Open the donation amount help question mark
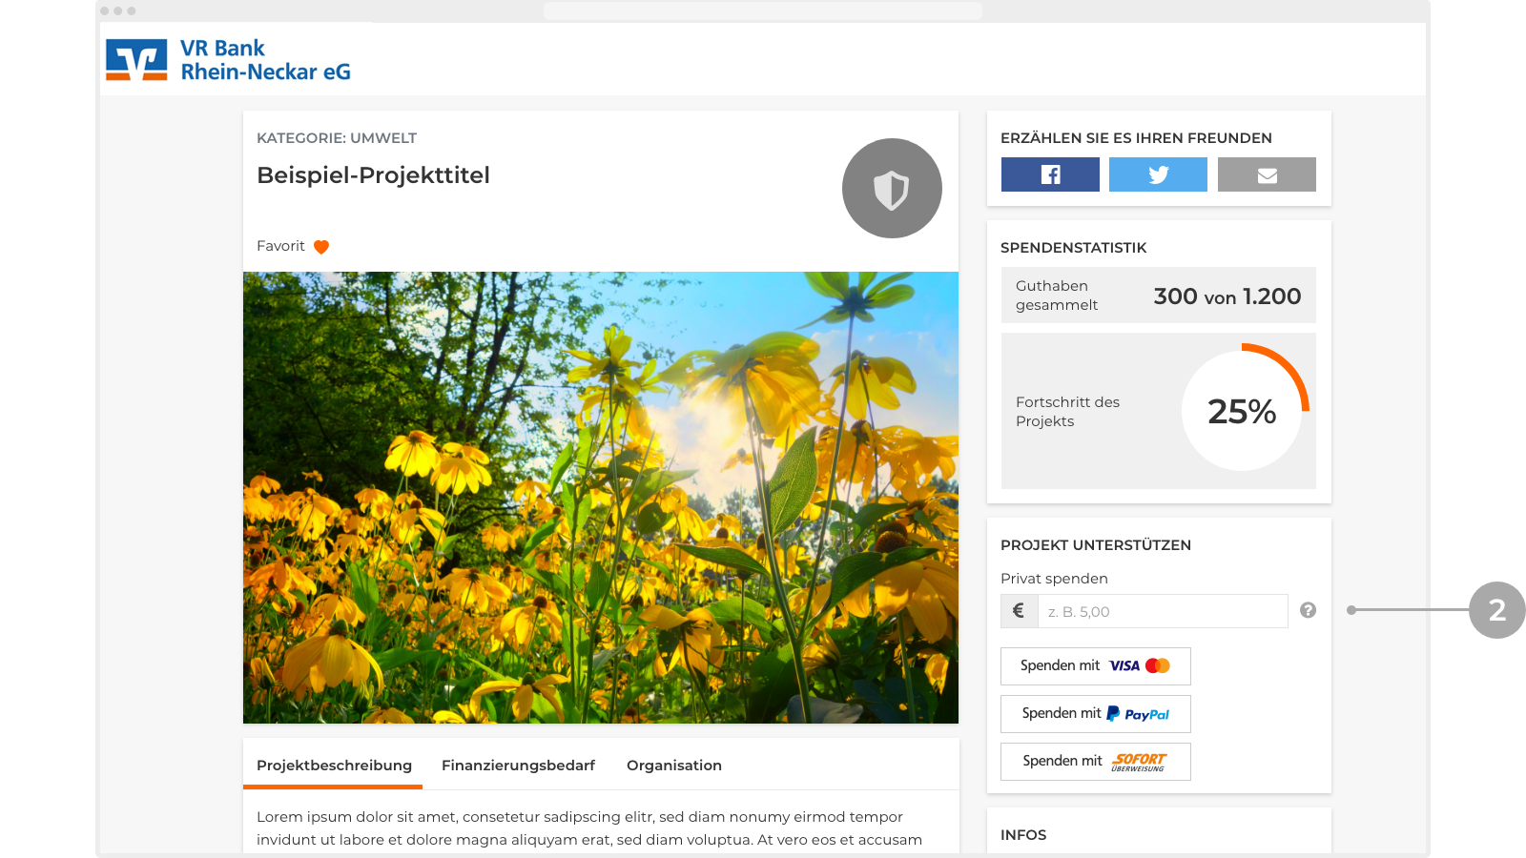The width and height of the screenshot is (1526, 858). (1308, 610)
